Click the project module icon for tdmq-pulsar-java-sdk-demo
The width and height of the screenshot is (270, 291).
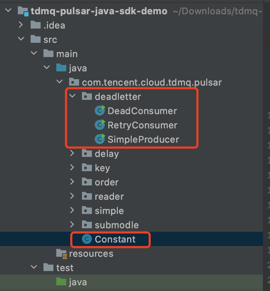click(x=23, y=11)
